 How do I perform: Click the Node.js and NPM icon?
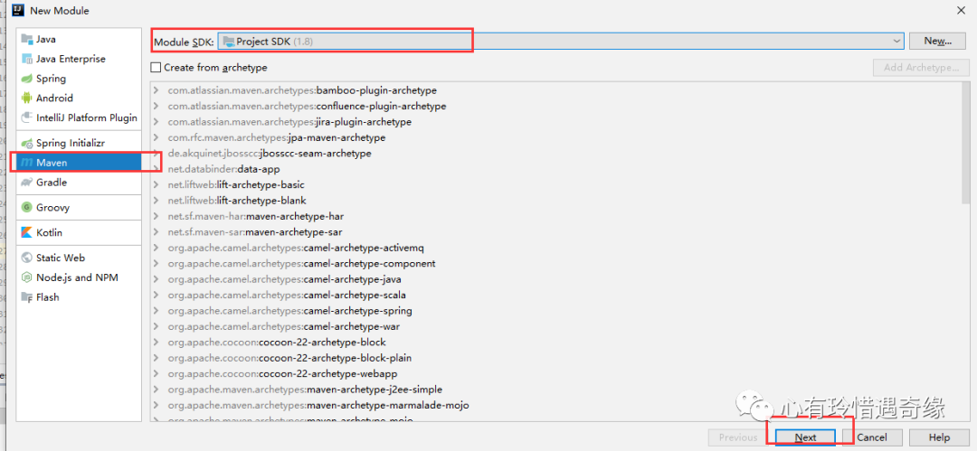pos(27,277)
